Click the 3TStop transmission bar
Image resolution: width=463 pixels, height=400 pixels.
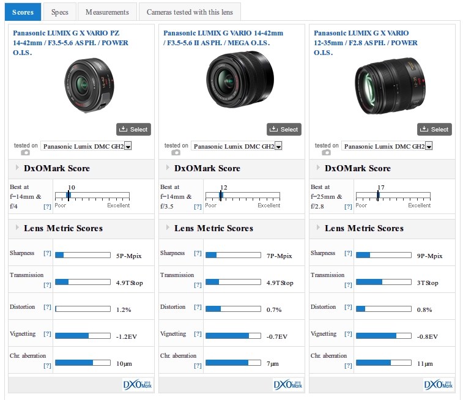383,282
